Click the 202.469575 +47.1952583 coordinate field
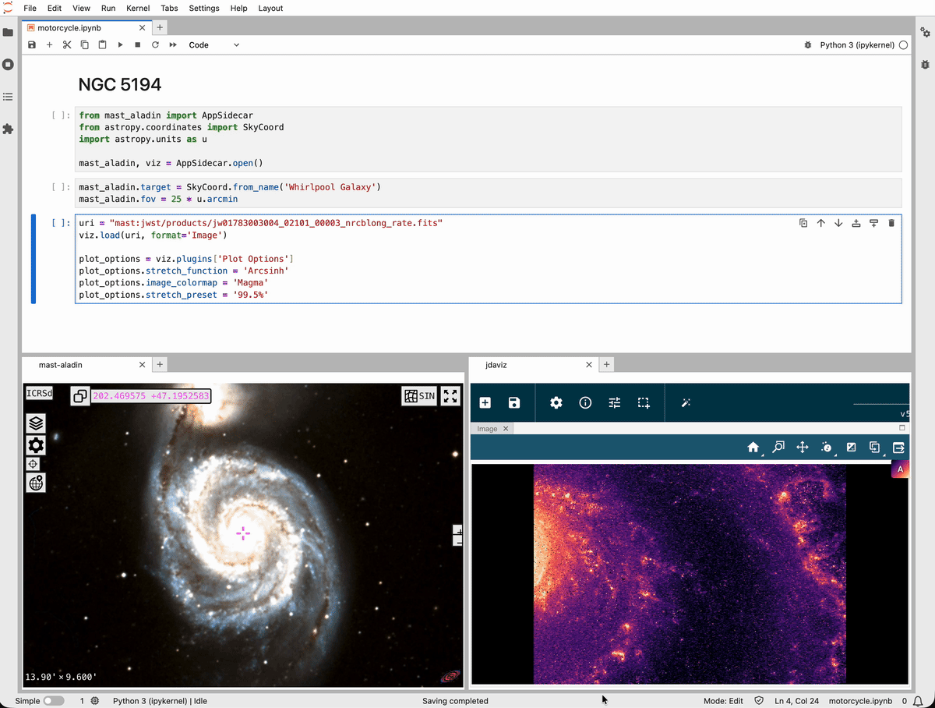Screen dimensions: 935x708 151,396
